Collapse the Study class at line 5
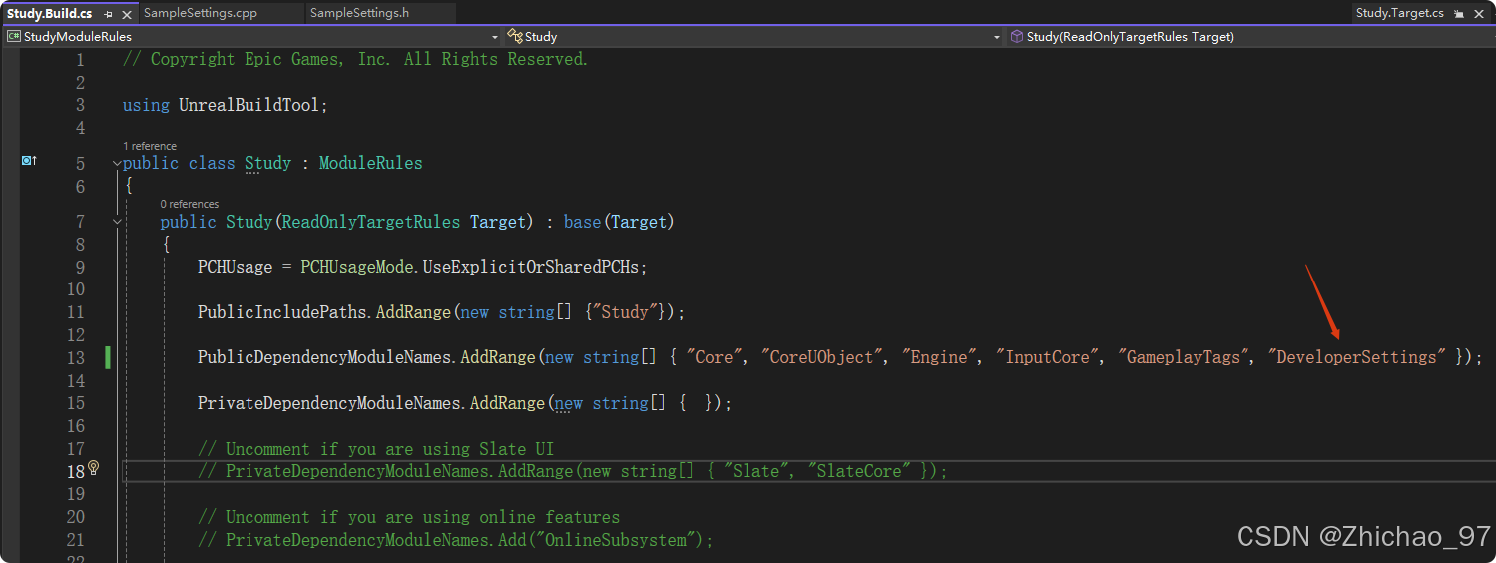 tap(117, 163)
